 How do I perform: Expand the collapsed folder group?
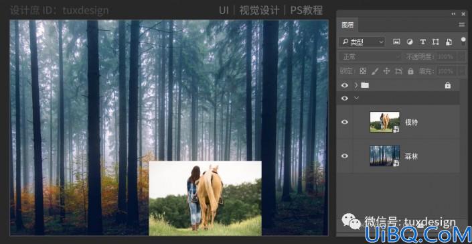tap(356, 85)
